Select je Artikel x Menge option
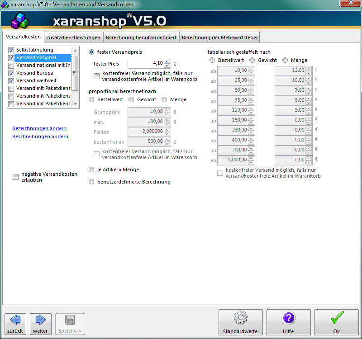The image size is (362, 339). pos(91,170)
